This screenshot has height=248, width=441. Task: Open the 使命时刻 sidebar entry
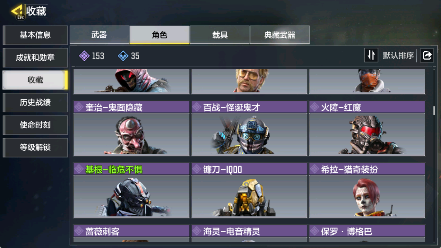[x=35, y=125]
